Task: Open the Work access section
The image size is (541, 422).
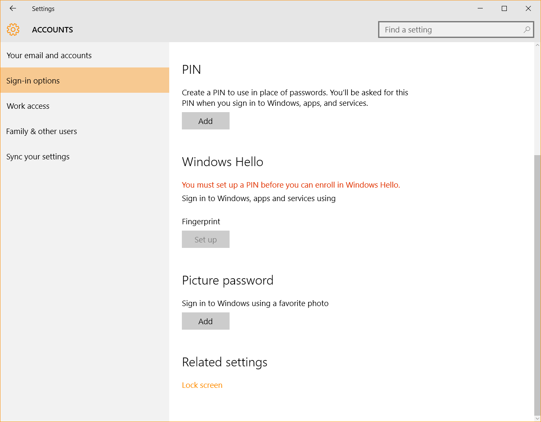Action: pos(84,106)
